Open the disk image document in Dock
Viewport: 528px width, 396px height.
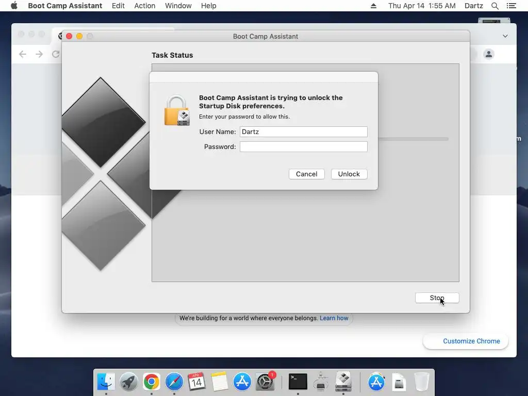click(399, 382)
